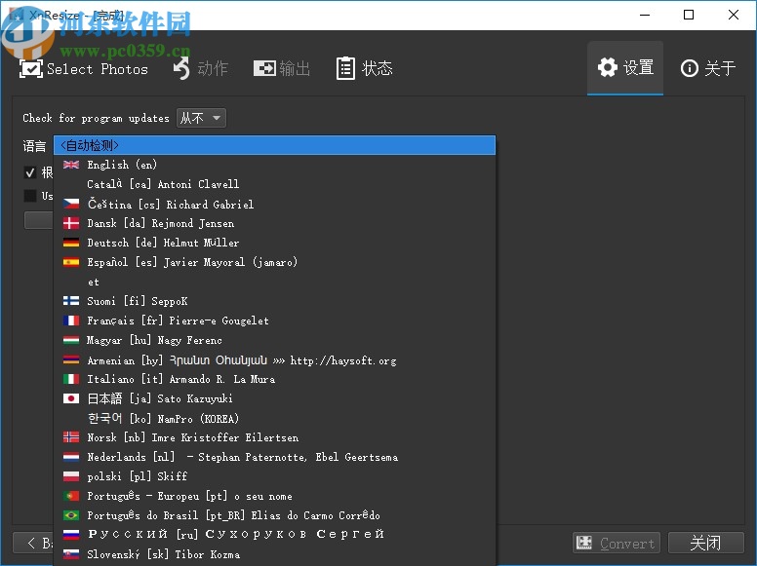This screenshot has height=566, width=757.
Task: Pick Español [es] Javier Mayoral
Action: 274,262
